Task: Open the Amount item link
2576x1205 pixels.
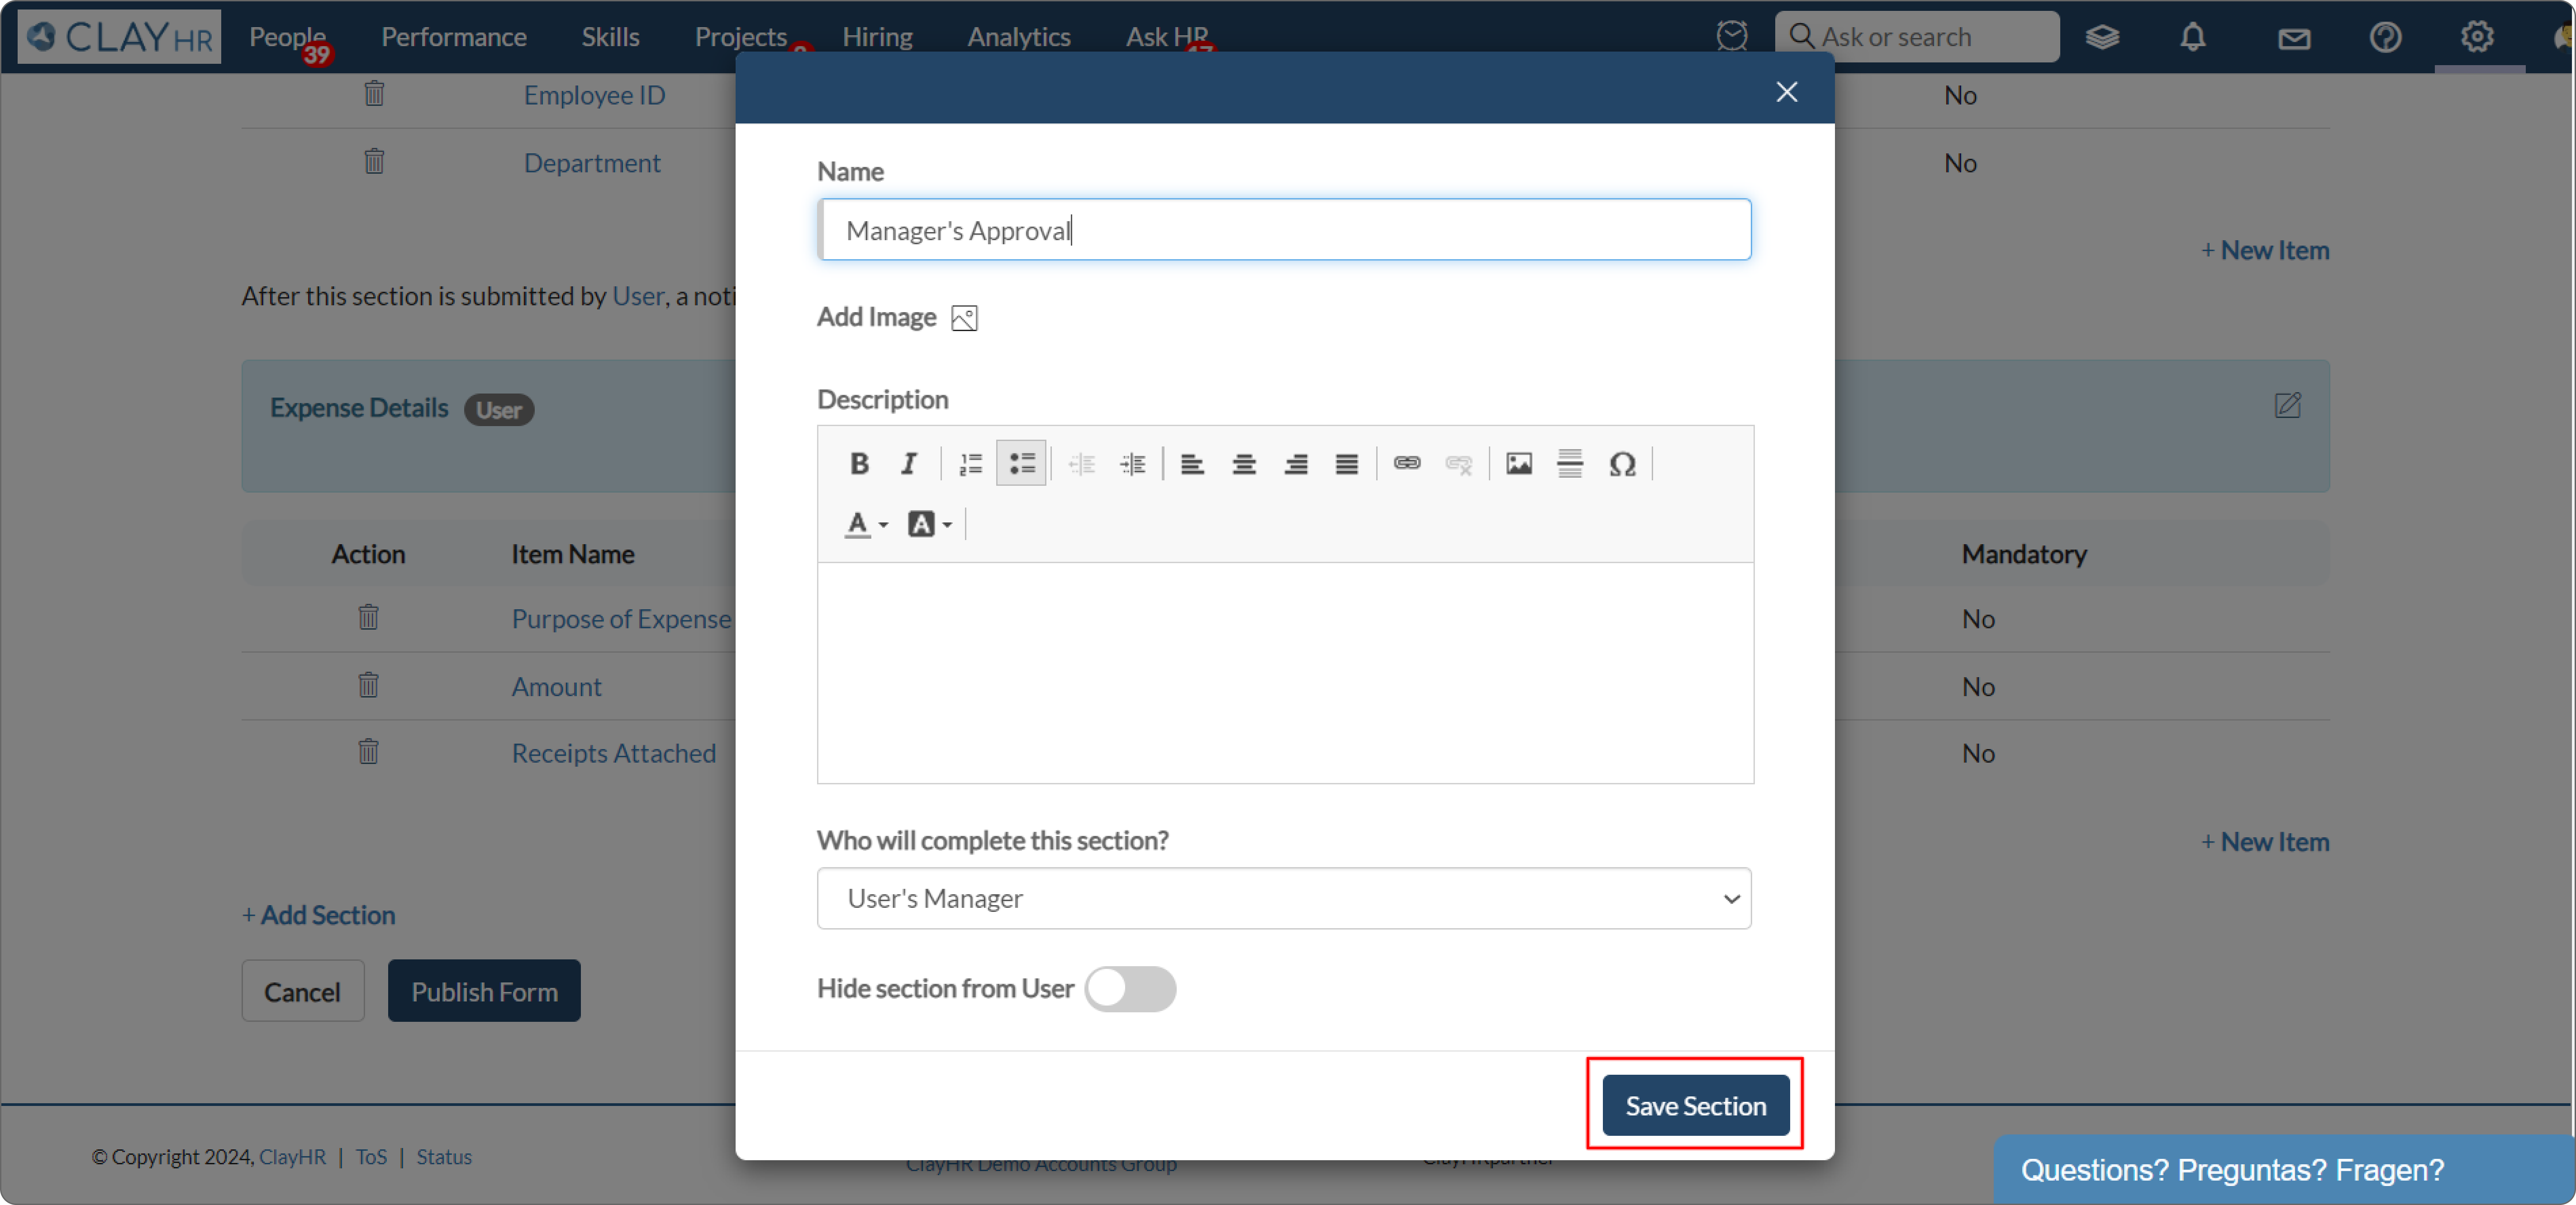Action: pyautogui.click(x=556, y=686)
